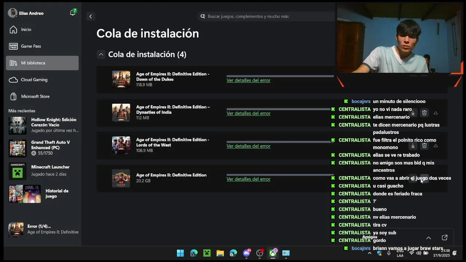View error details for base Age of Empires II
The height and width of the screenshot is (262, 466).
point(248,179)
